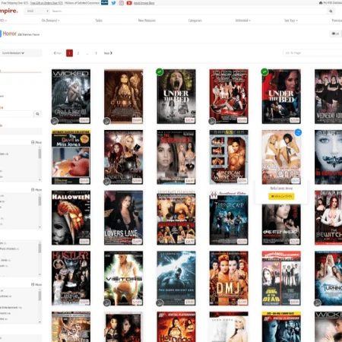Click the scrollbar thumb of the second sidebar filter list

40,201
